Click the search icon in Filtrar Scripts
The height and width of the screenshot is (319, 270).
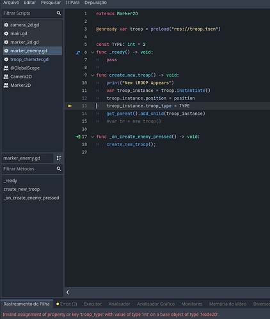pyautogui.click(x=59, y=13)
